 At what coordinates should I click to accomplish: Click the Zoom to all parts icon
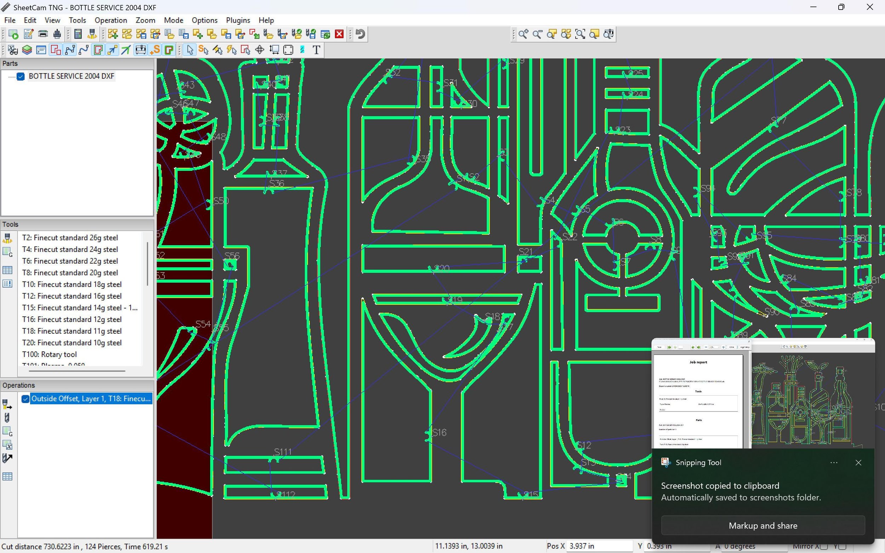tap(566, 34)
